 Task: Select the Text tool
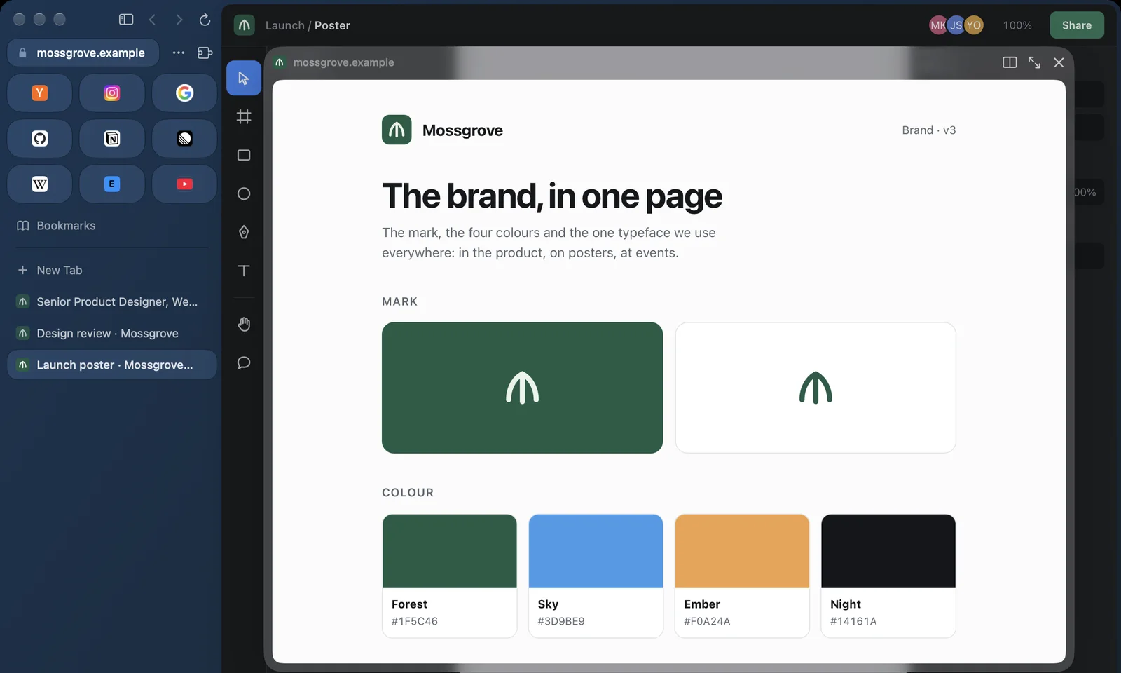[x=244, y=271]
